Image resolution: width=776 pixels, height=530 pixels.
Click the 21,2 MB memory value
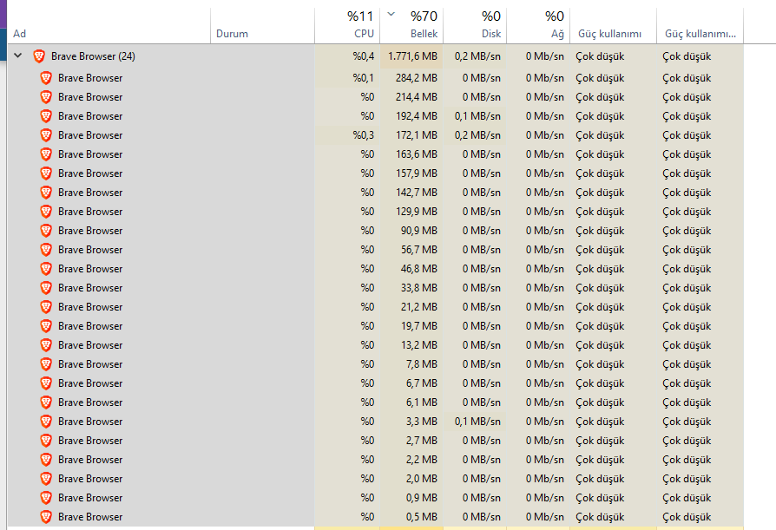(x=419, y=307)
